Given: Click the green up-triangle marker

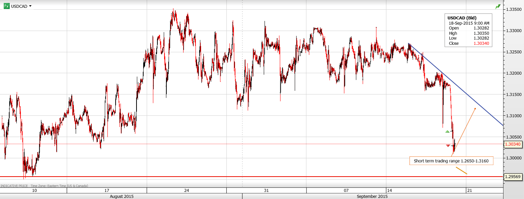Looking at the screenshot, I should 448,131.
